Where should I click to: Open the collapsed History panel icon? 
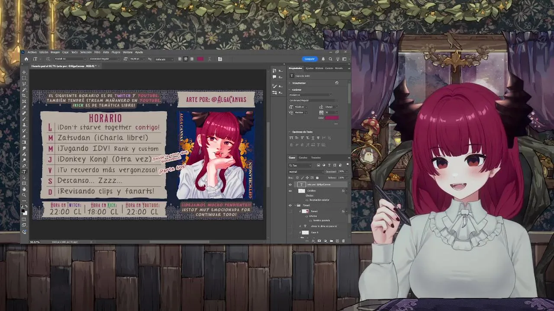click(274, 71)
